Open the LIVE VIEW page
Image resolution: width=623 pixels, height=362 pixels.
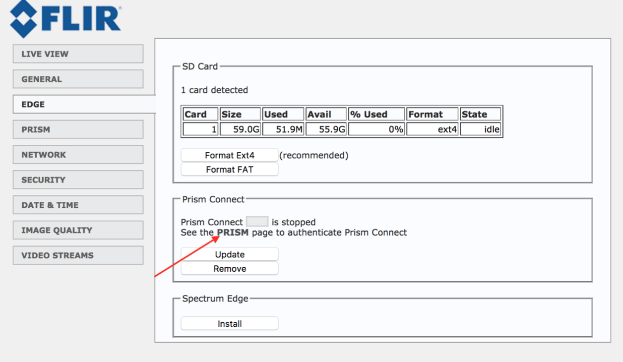click(78, 54)
